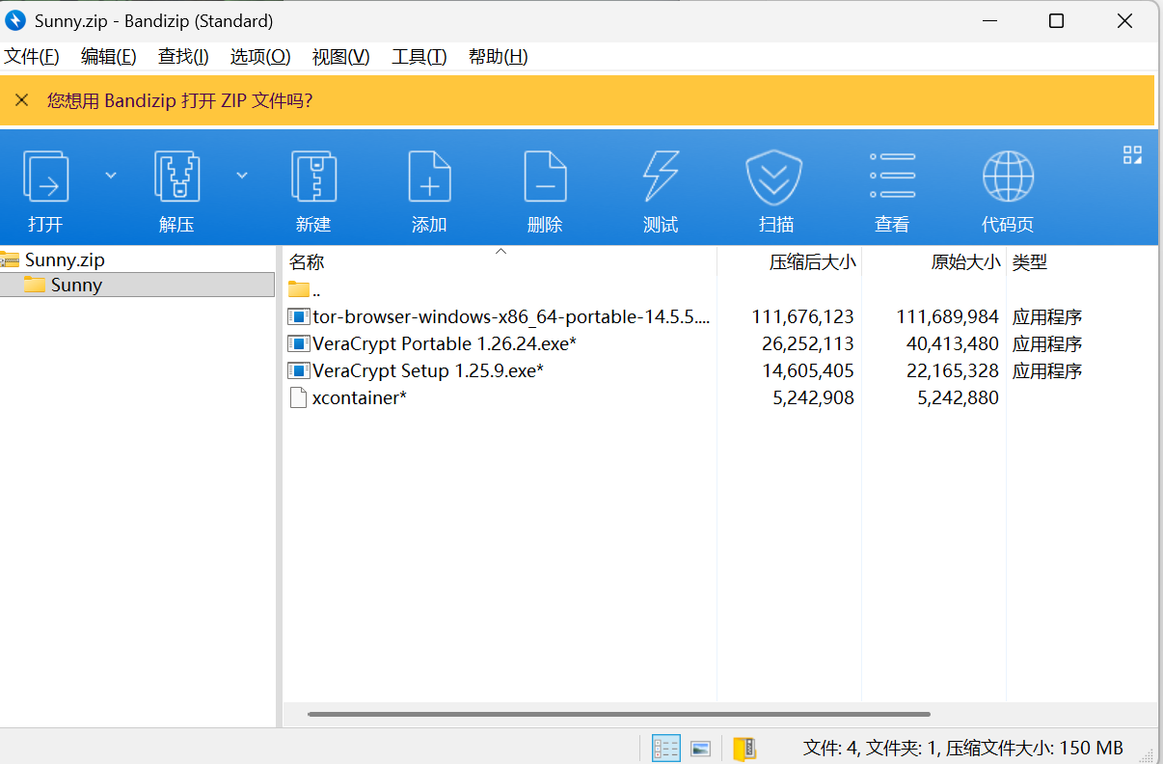Image resolution: width=1163 pixels, height=764 pixels.
Task: Open the toolbar layout grid icon
Action: 1132,155
